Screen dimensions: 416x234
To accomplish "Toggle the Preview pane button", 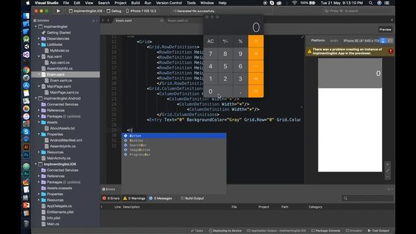I will point(385,29).
